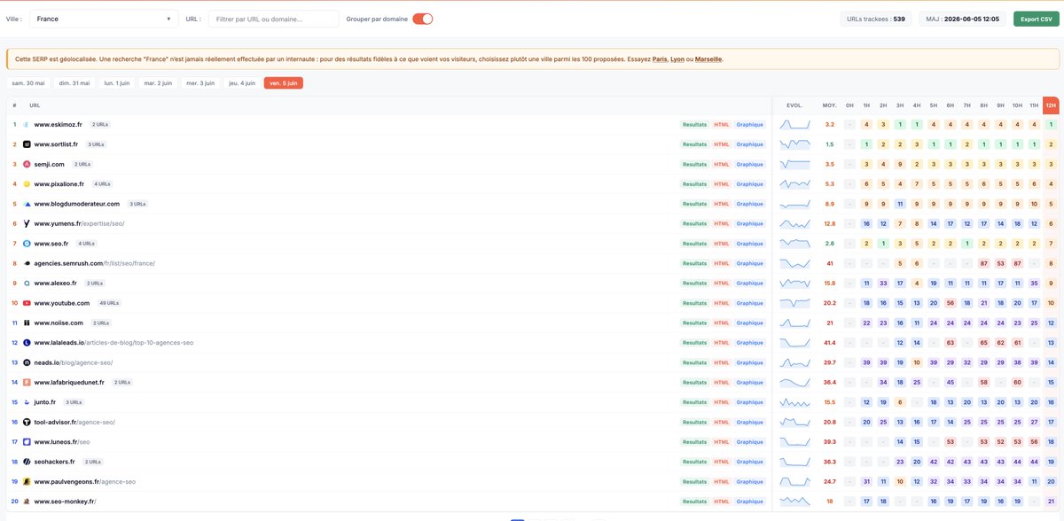Click the luneos.fr favicon icon
The height and width of the screenshot is (521, 1064).
click(x=27, y=442)
